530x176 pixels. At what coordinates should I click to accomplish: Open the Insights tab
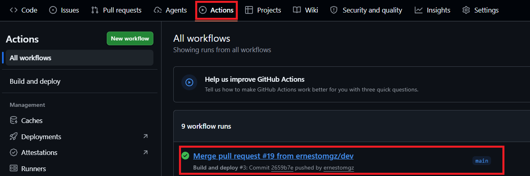pyautogui.click(x=433, y=10)
